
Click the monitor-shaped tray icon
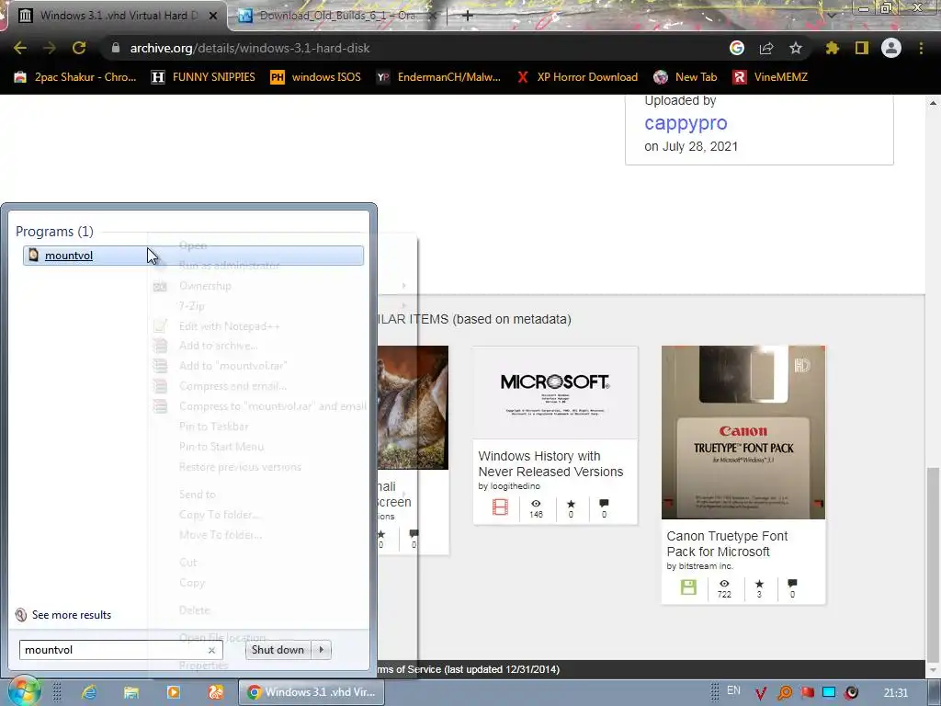829,693
